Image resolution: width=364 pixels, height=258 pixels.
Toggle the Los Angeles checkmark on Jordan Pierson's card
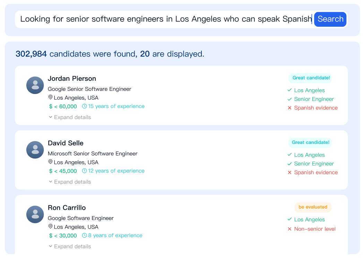[289, 90]
